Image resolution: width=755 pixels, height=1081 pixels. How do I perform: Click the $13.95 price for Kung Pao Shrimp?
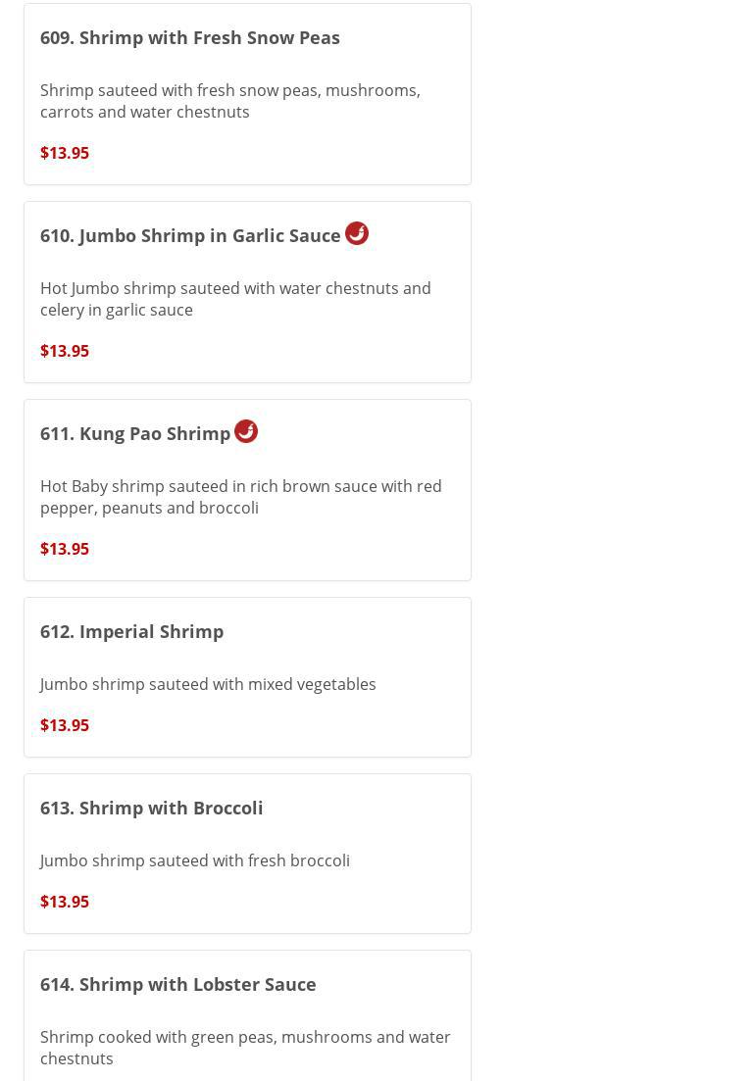pyautogui.click(x=65, y=549)
